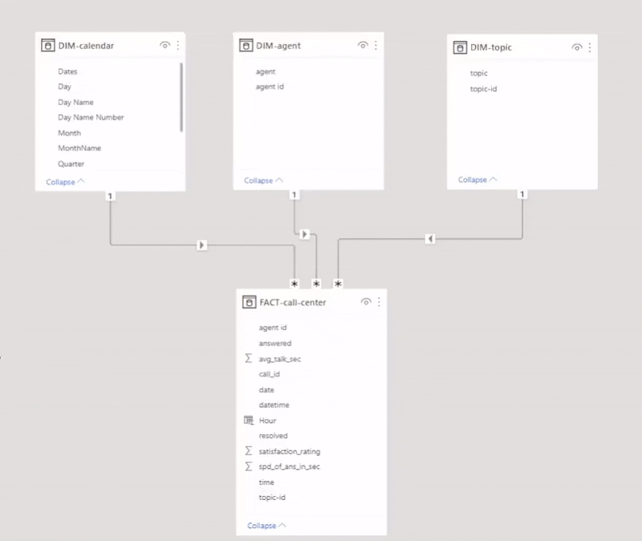Click the DIM-topic table icon
The width and height of the screenshot is (642, 541).
pyautogui.click(x=460, y=47)
